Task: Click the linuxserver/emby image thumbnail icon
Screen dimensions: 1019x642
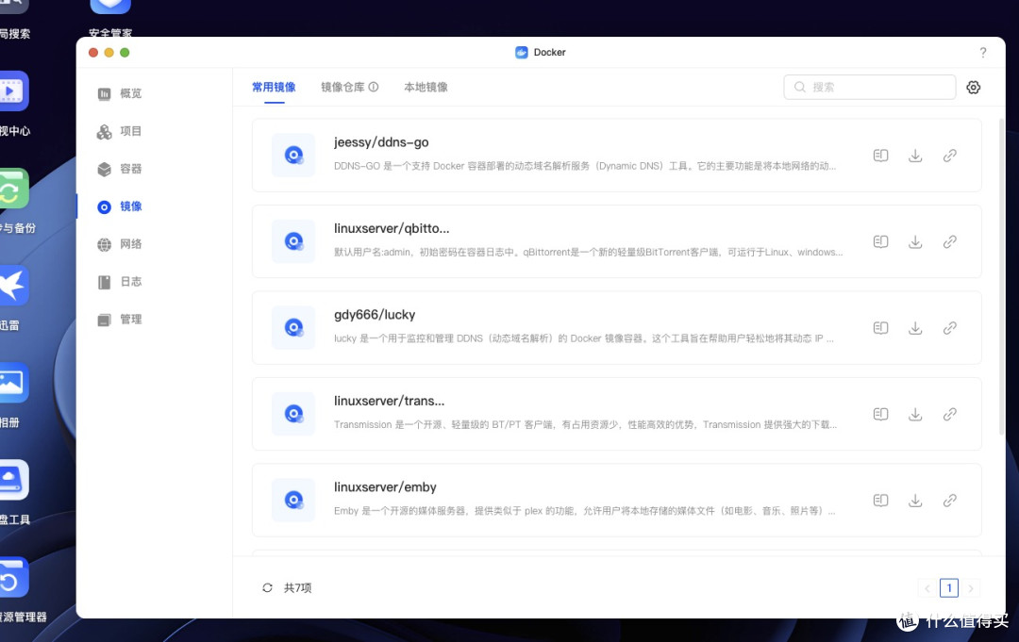Action: coord(293,501)
